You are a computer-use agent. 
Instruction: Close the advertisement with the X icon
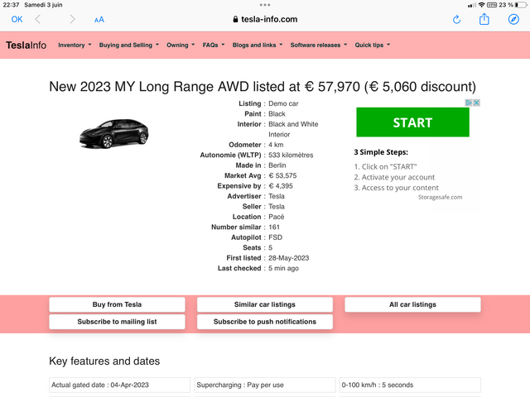coord(476,103)
